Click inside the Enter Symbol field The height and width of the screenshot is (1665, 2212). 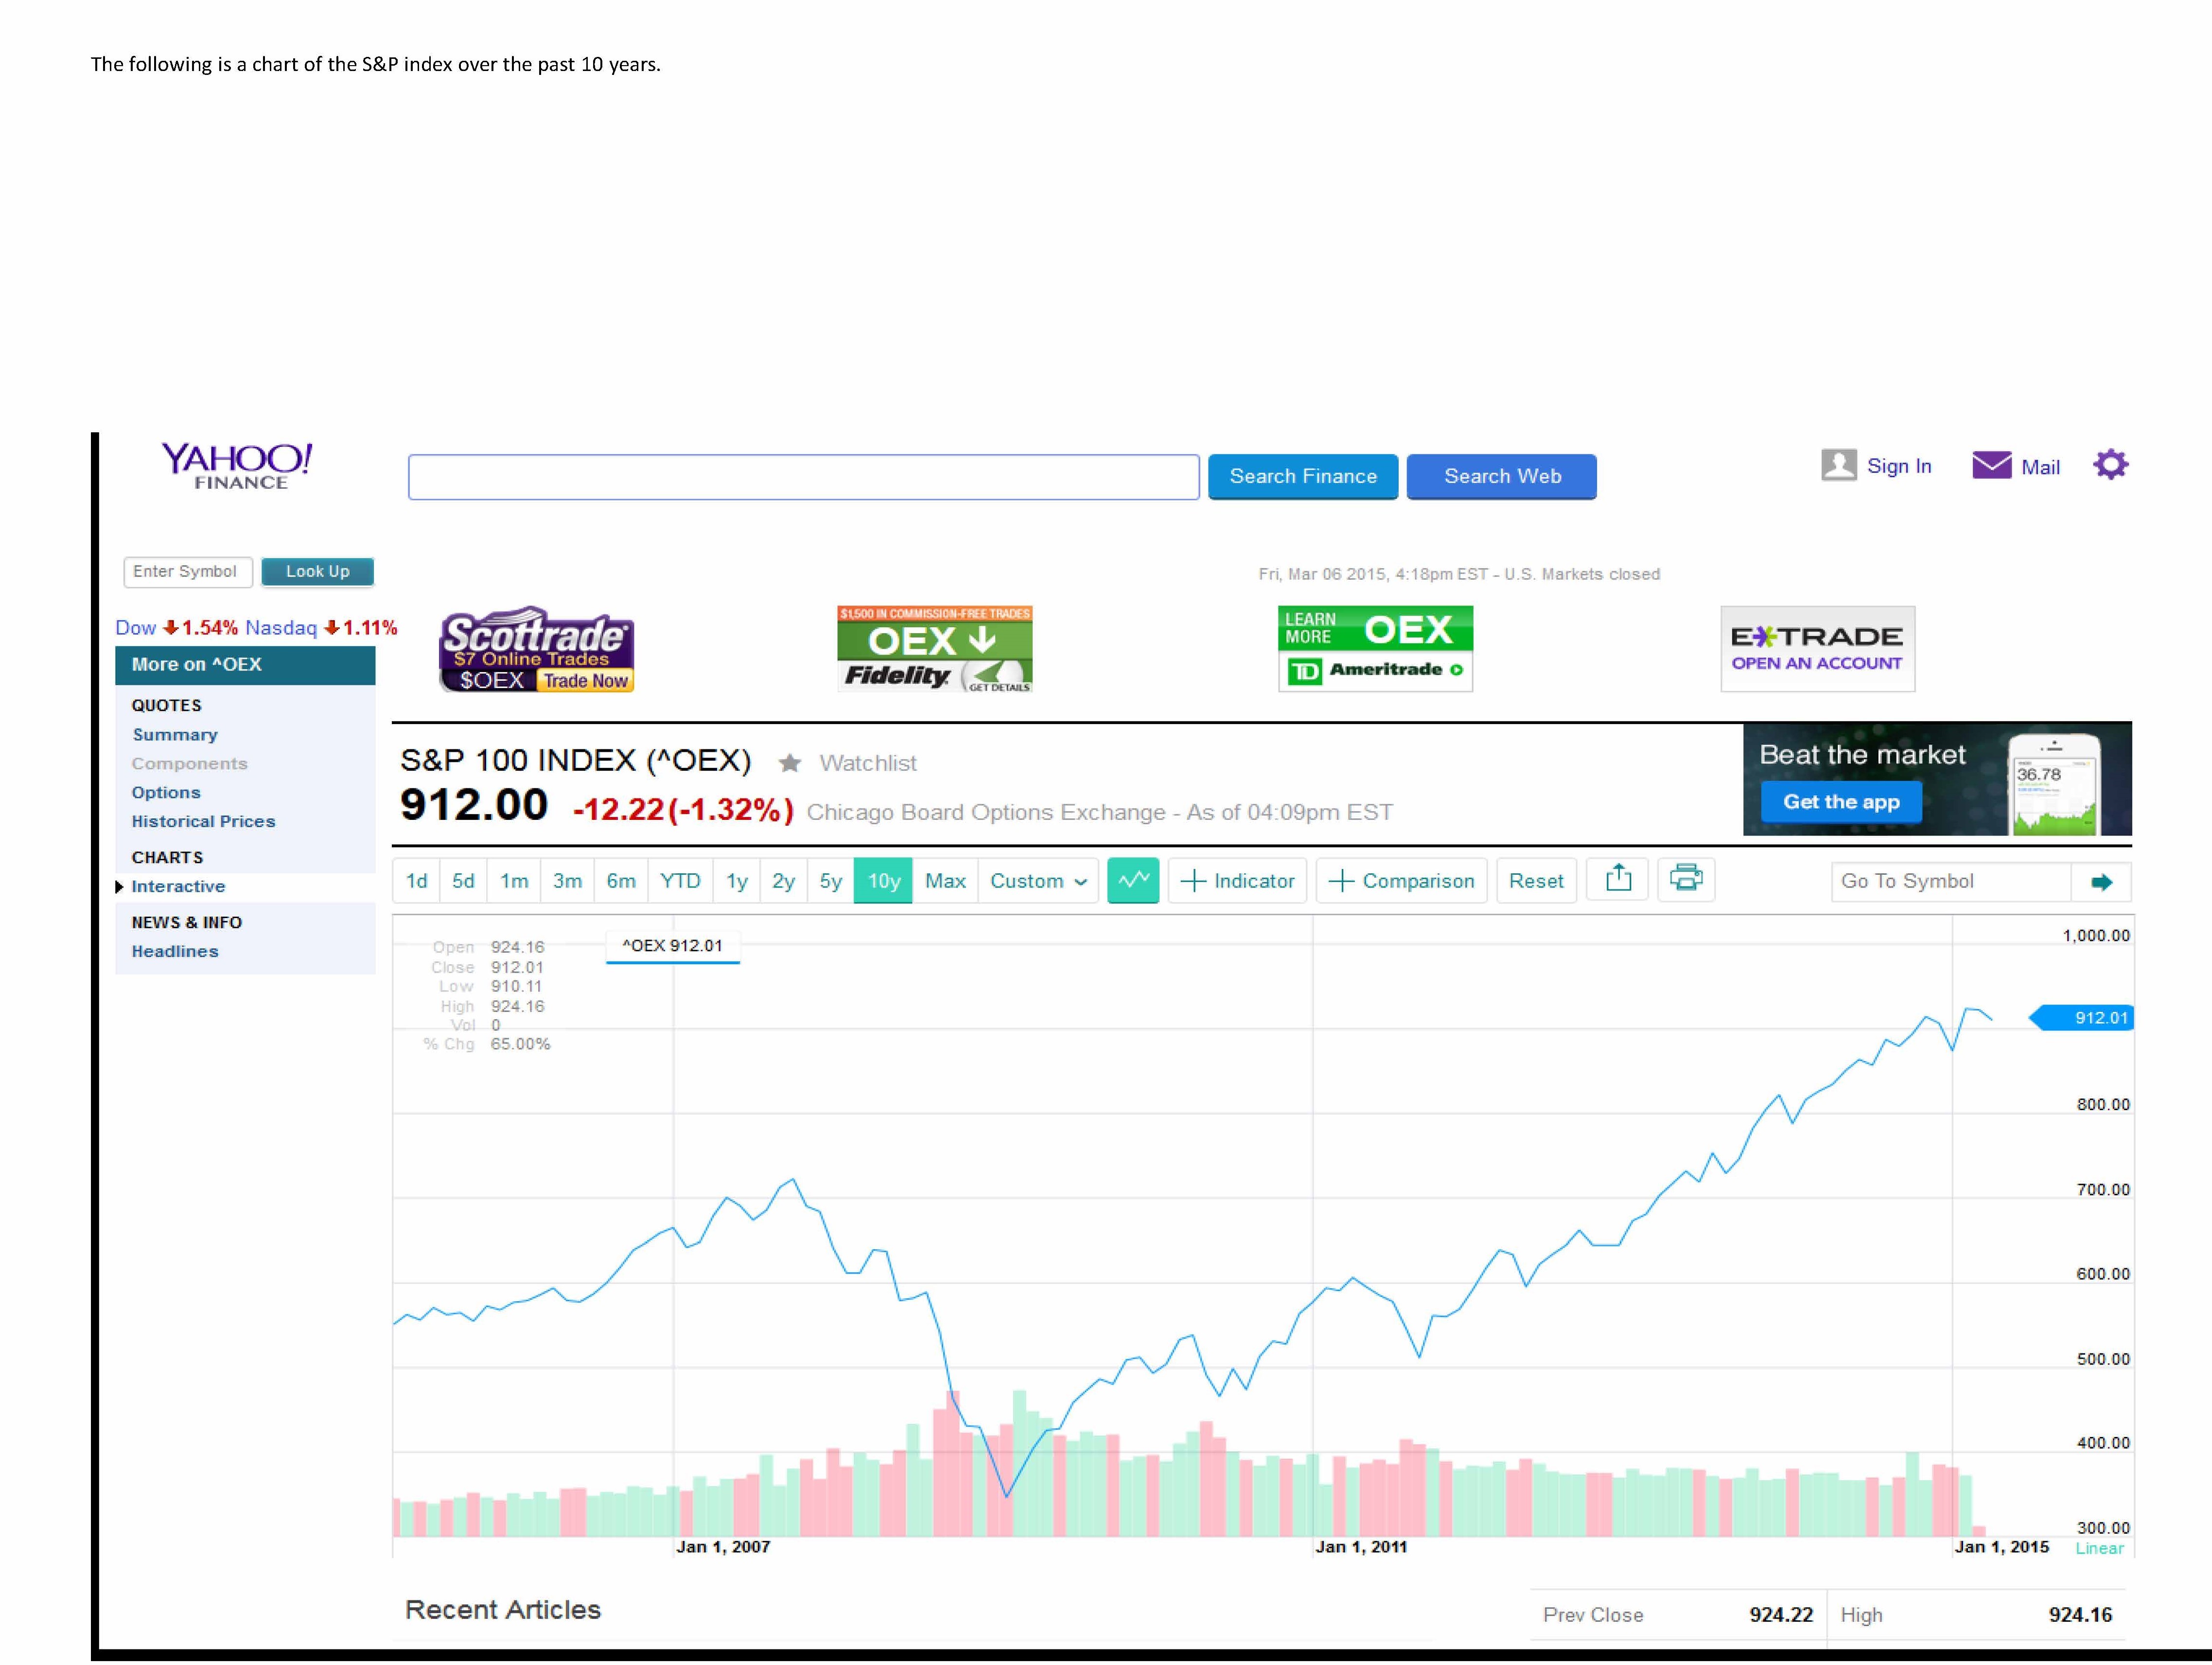click(x=187, y=571)
